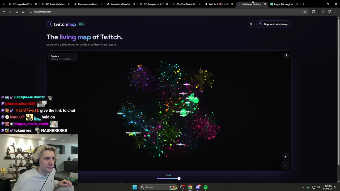Go back in the browser

click(4, 12)
